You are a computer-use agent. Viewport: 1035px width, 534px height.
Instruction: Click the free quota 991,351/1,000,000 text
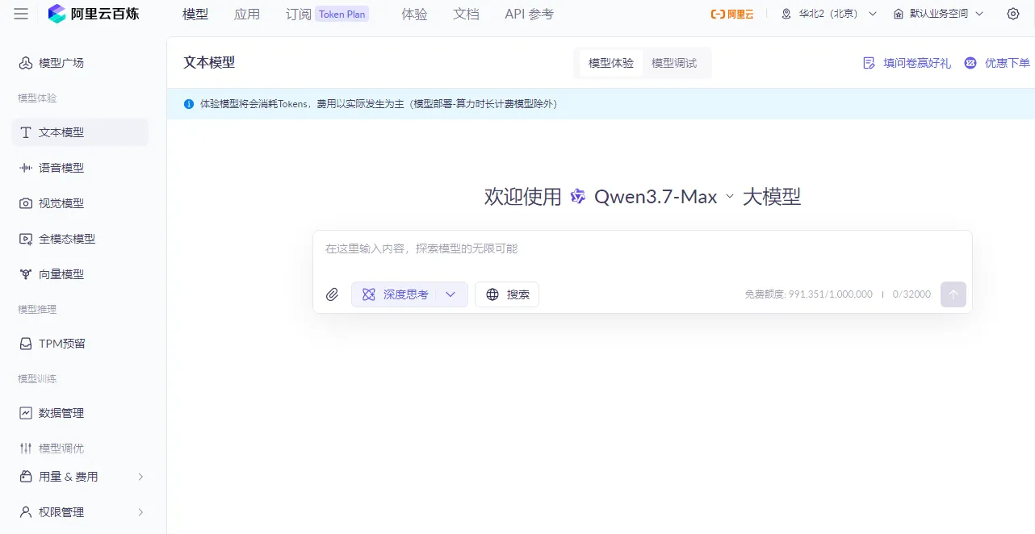point(809,294)
